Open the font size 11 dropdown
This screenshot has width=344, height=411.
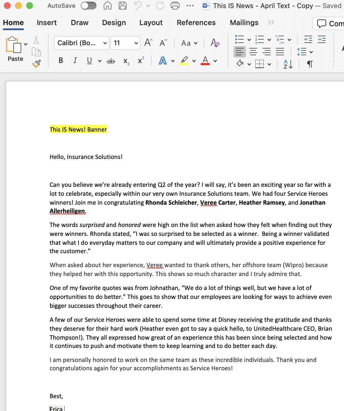click(x=125, y=43)
